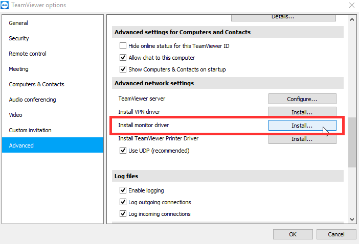359x244 pixels.
Task: Toggle Hide online status for this TeamViewer ID
Action: point(123,45)
